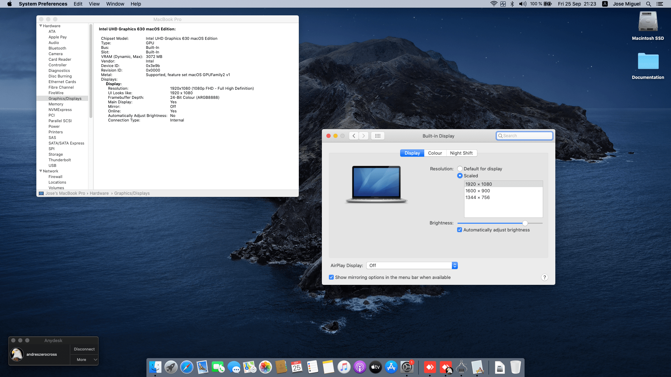
Task: Open System Preferences icon in the Dock
Action: point(407,367)
